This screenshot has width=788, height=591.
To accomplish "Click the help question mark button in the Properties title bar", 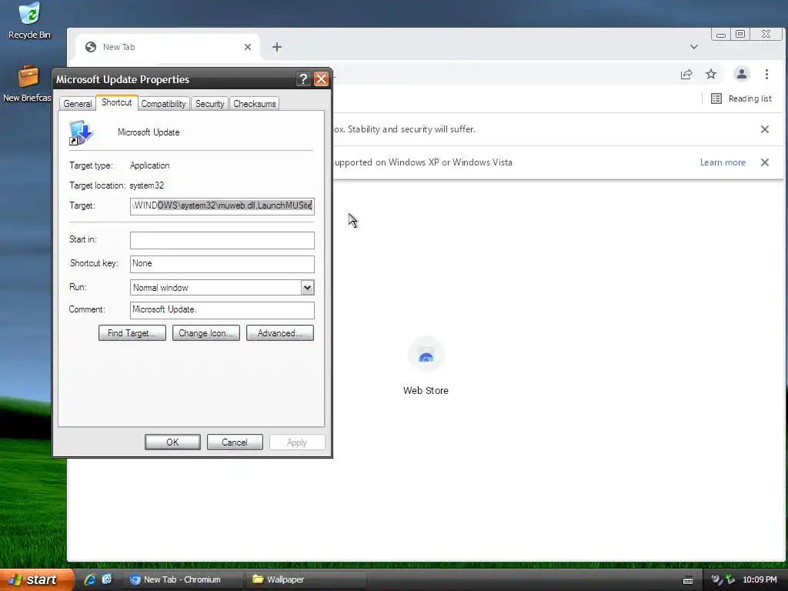I will pyautogui.click(x=303, y=79).
